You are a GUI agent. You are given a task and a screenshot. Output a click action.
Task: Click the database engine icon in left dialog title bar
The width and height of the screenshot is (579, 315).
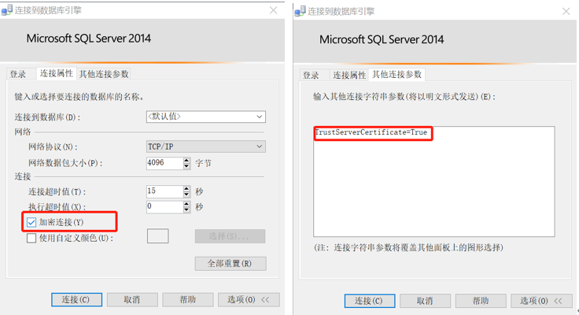click(7, 10)
